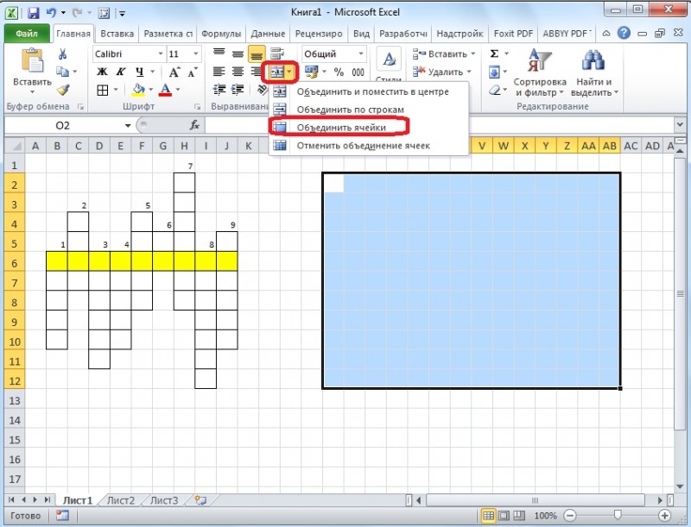The height and width of the screenshot is (527, 691).
Task: Open the borders dropdown arrow
Action: 116,90
